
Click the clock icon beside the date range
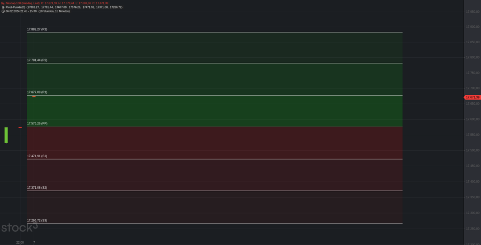click(3, 11)
